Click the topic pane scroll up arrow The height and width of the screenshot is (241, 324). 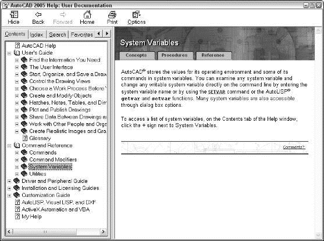click(318, 31)
